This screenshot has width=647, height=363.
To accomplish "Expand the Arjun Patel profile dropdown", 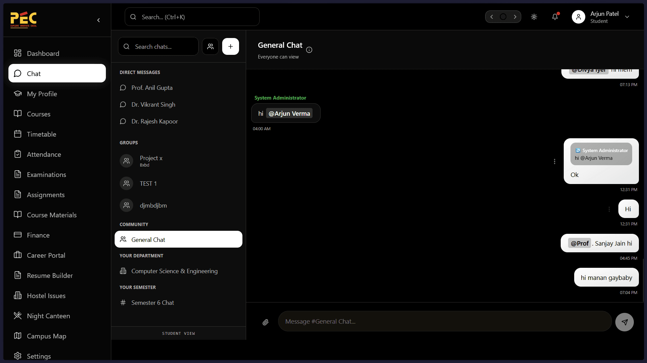I will click(627, 16).
